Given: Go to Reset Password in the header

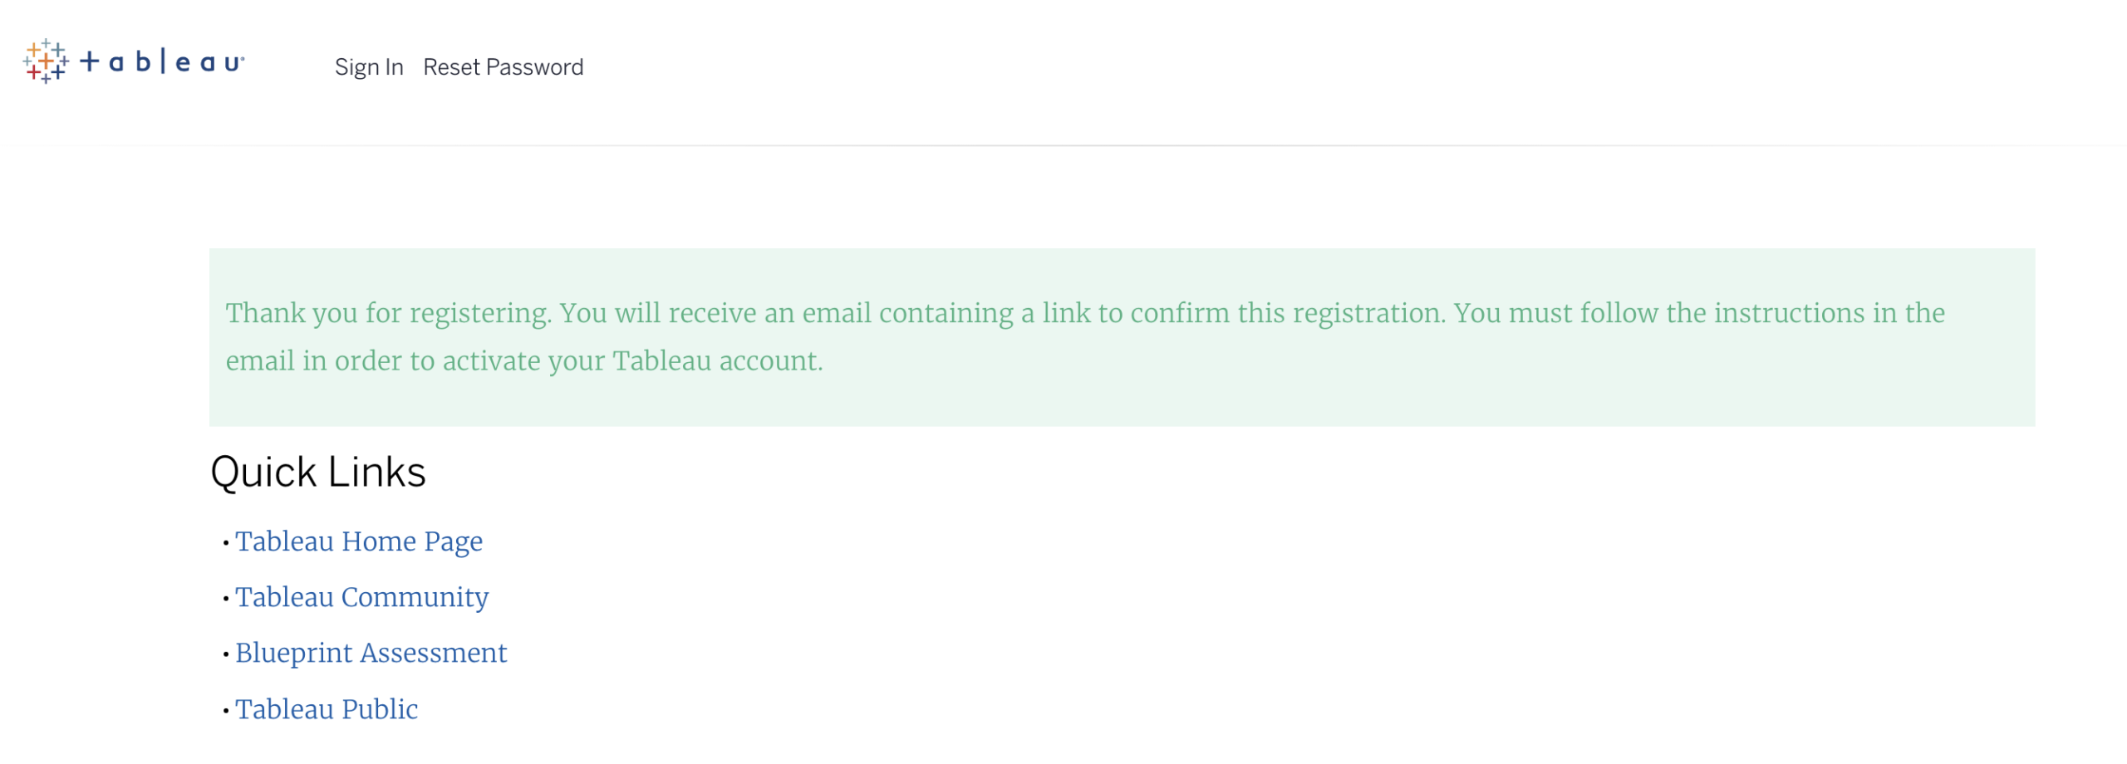Looking at the screenshot, I should 503,67.
